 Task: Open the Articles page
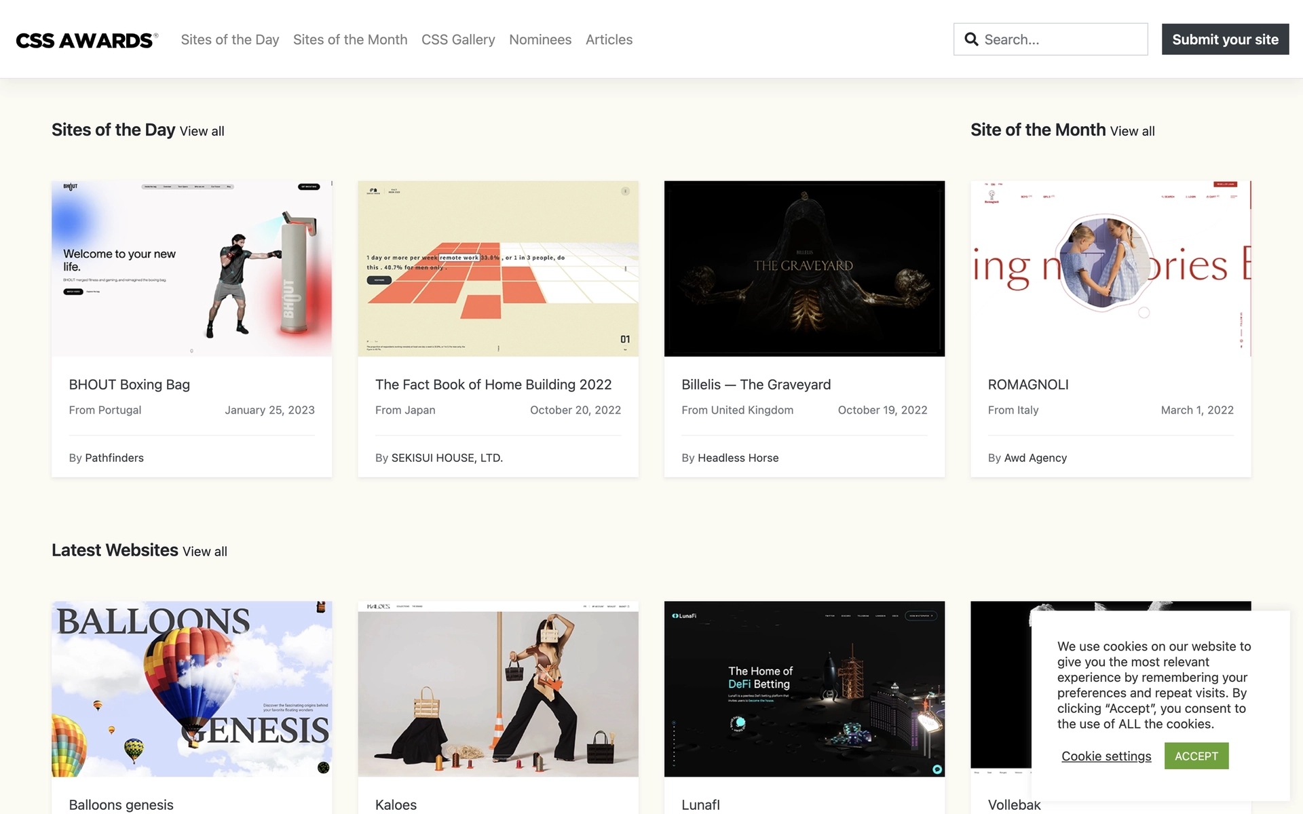pyautogui.click(x=609, y=39)
